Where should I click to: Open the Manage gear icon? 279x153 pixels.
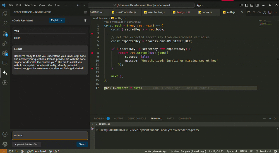click(x=5, y=144)
